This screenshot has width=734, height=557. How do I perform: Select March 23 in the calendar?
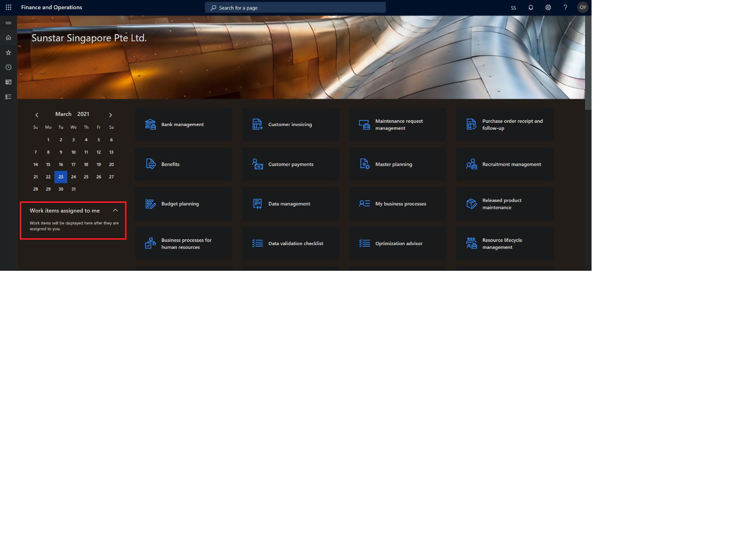[x=61, y=177]
